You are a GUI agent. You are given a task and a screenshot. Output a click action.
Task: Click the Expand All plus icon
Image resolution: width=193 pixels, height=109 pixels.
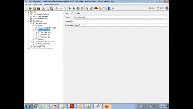56,8
